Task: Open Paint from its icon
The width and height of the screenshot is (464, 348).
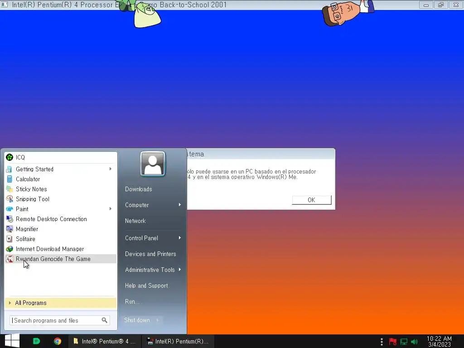Action: pyautogui.click(x=10, y=209)
